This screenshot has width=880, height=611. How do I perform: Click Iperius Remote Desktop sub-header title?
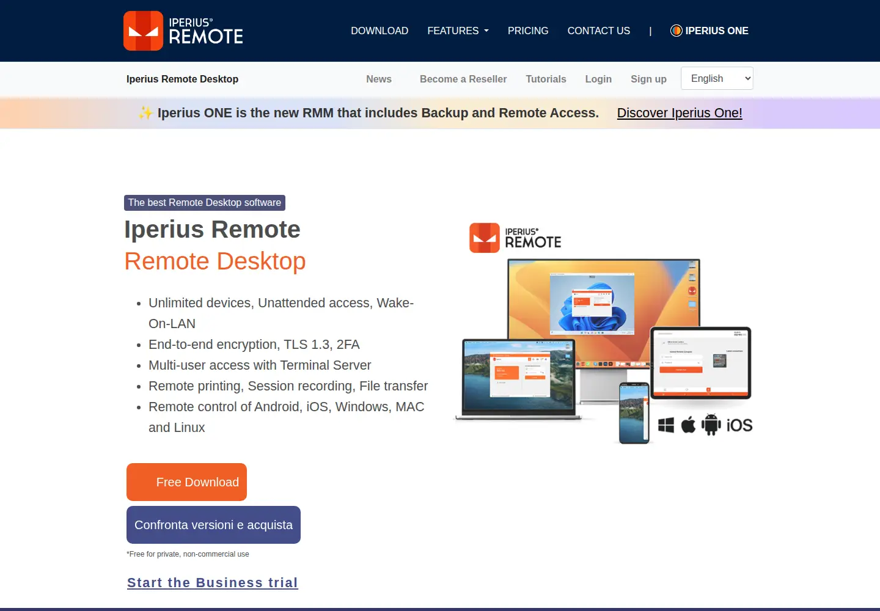coord(182,79)
